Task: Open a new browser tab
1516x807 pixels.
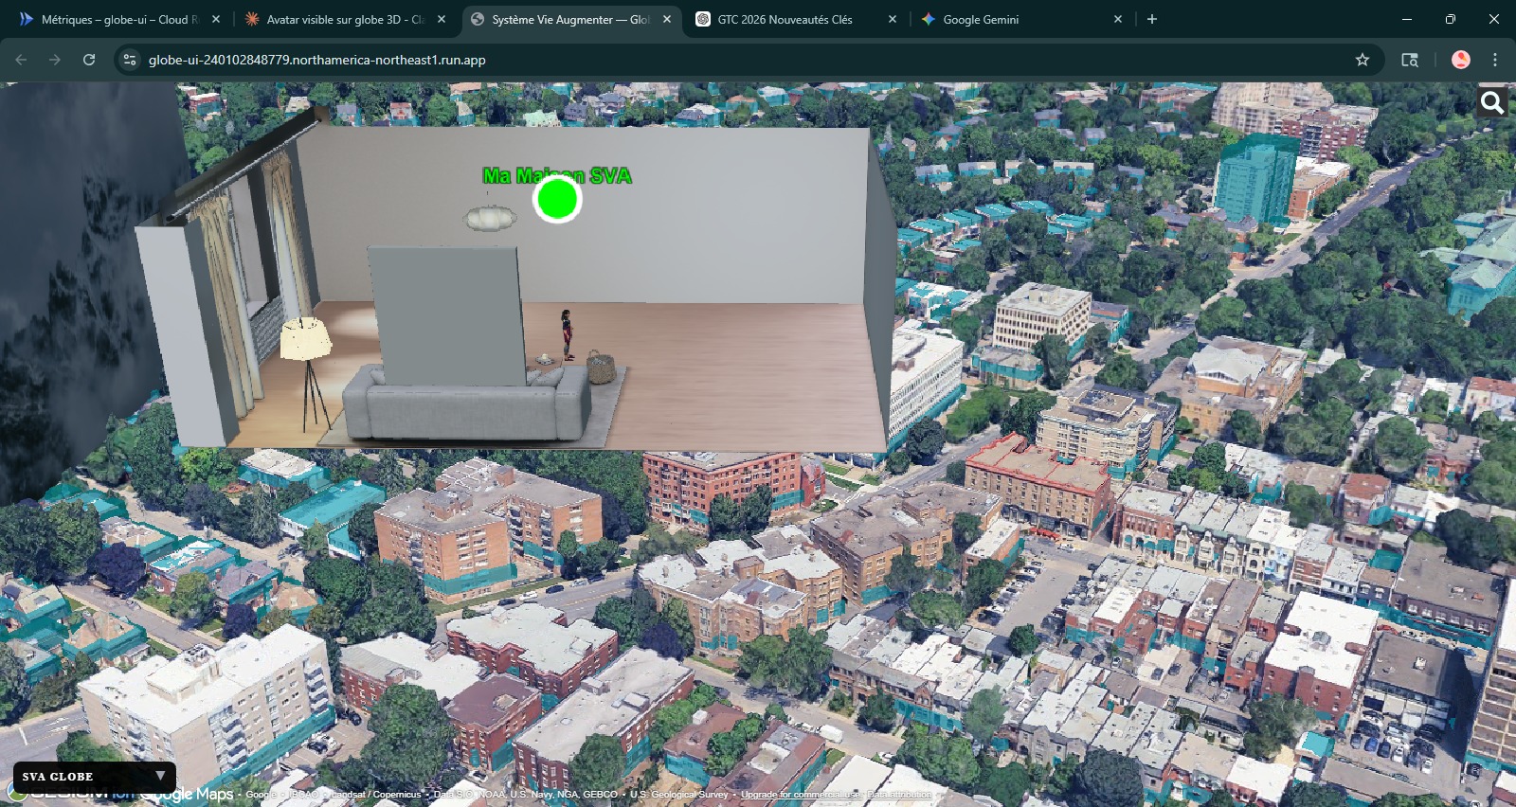Action: (1152, 19)
